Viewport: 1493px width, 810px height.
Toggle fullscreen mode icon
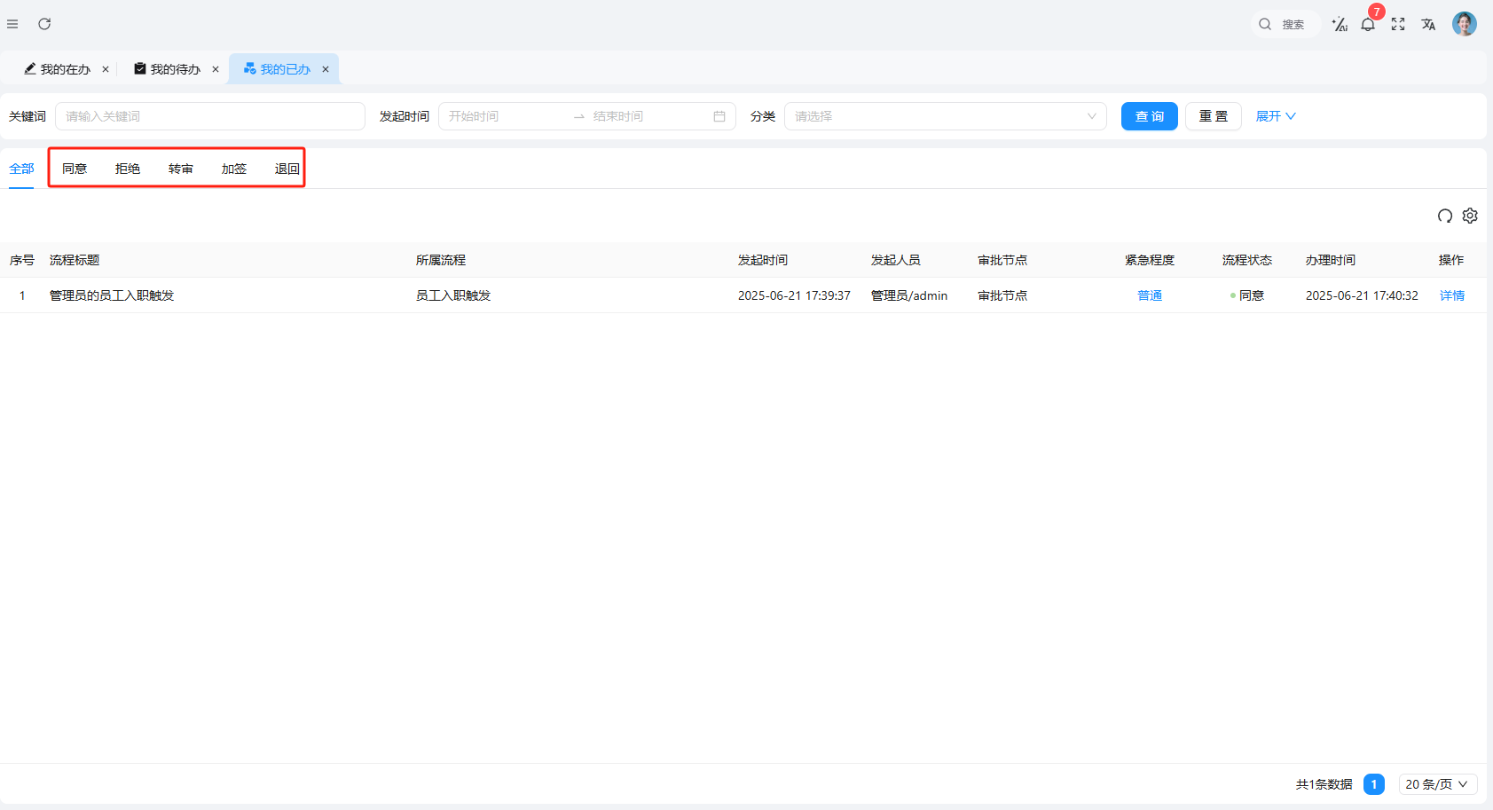1398,25
